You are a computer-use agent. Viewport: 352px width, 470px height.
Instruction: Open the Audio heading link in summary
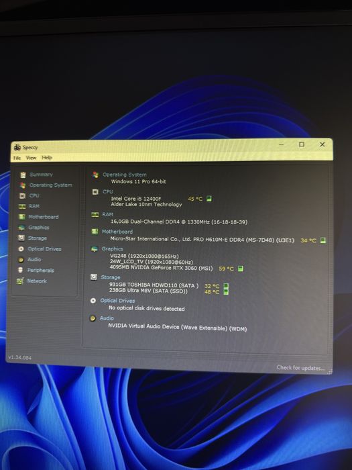point(107,318)
